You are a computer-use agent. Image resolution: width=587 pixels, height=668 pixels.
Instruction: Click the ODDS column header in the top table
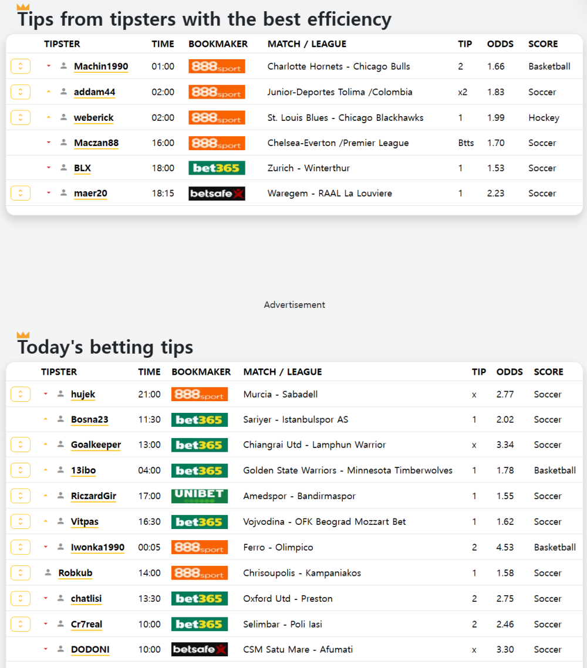pyautogui.click(x=500, y=44)
